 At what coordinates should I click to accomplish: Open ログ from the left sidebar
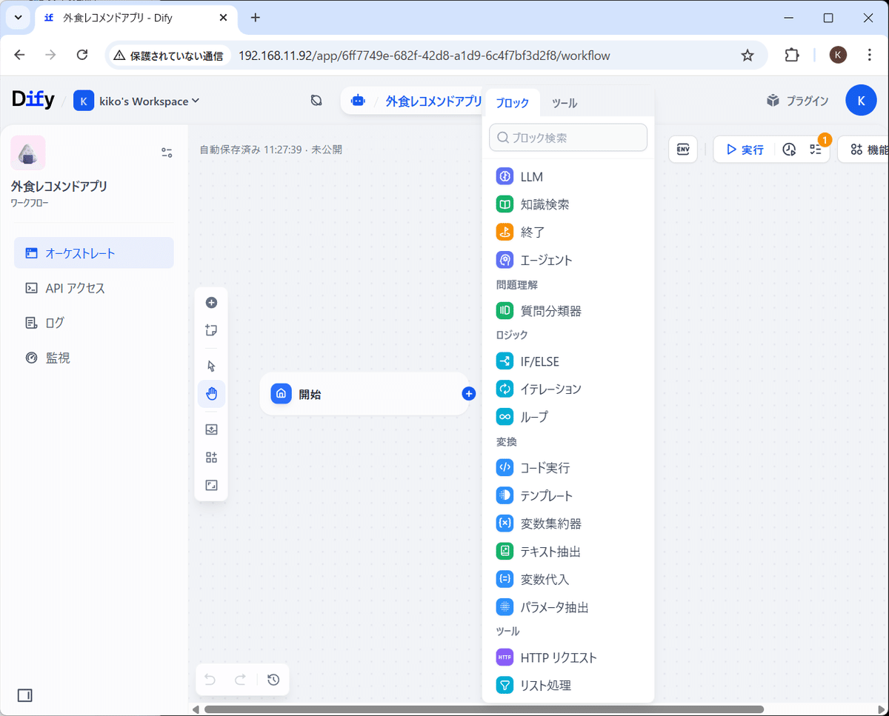tap(56, 322)
